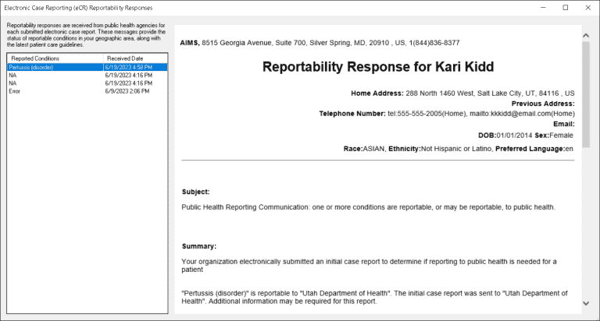Viewport: 600px width, 321px height.
Task: Select the Pertussis (disorder) row
Action: pyautogui.click(x=87, y=67)
